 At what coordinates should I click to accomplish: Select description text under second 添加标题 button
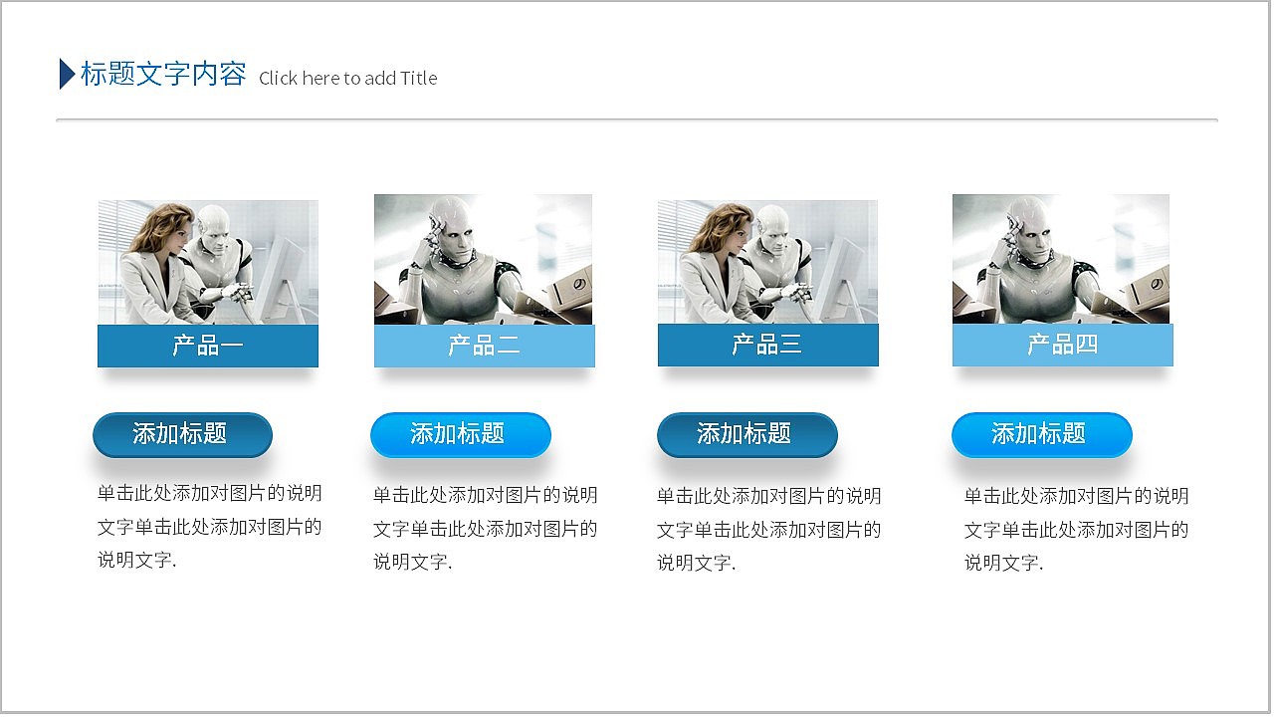[486, 529]
